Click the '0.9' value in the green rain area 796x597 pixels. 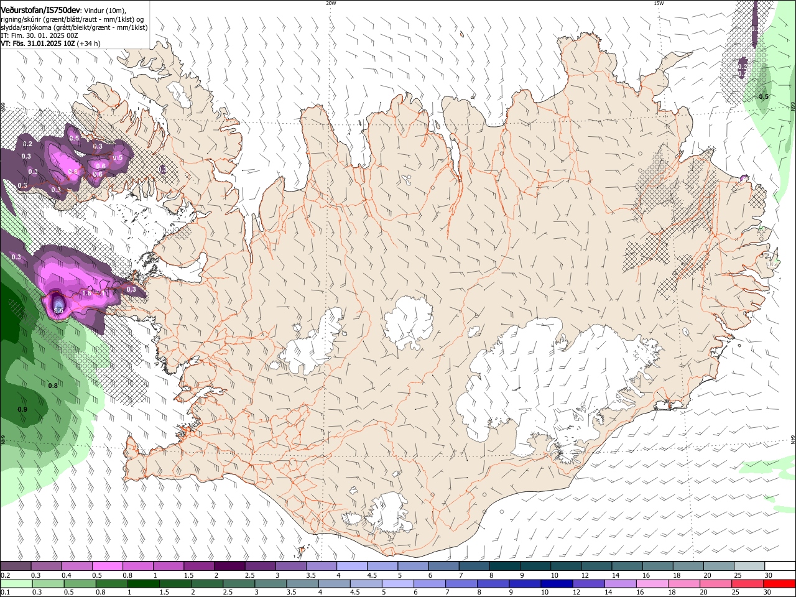point(22,409)
